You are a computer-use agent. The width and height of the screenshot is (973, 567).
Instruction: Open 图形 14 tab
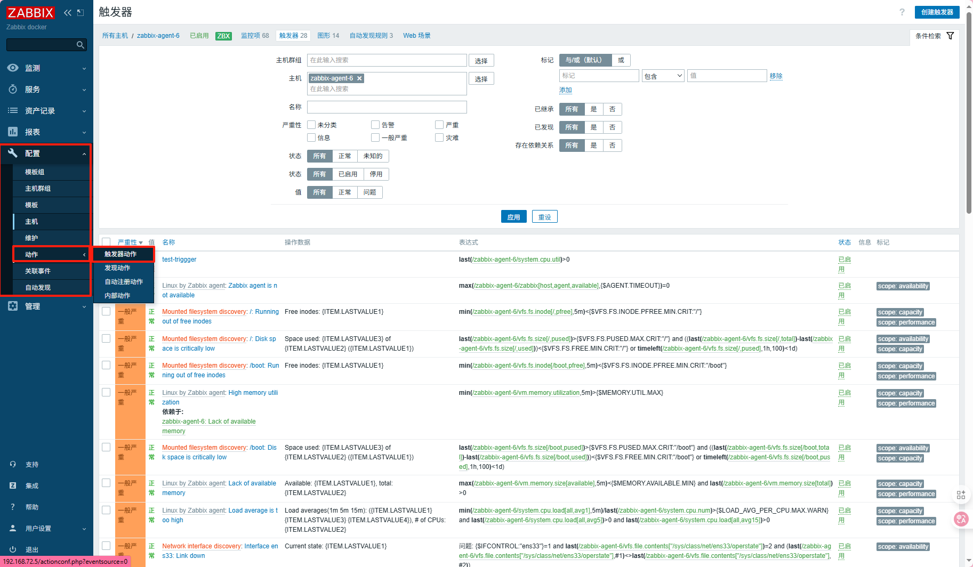click(328, 36)
